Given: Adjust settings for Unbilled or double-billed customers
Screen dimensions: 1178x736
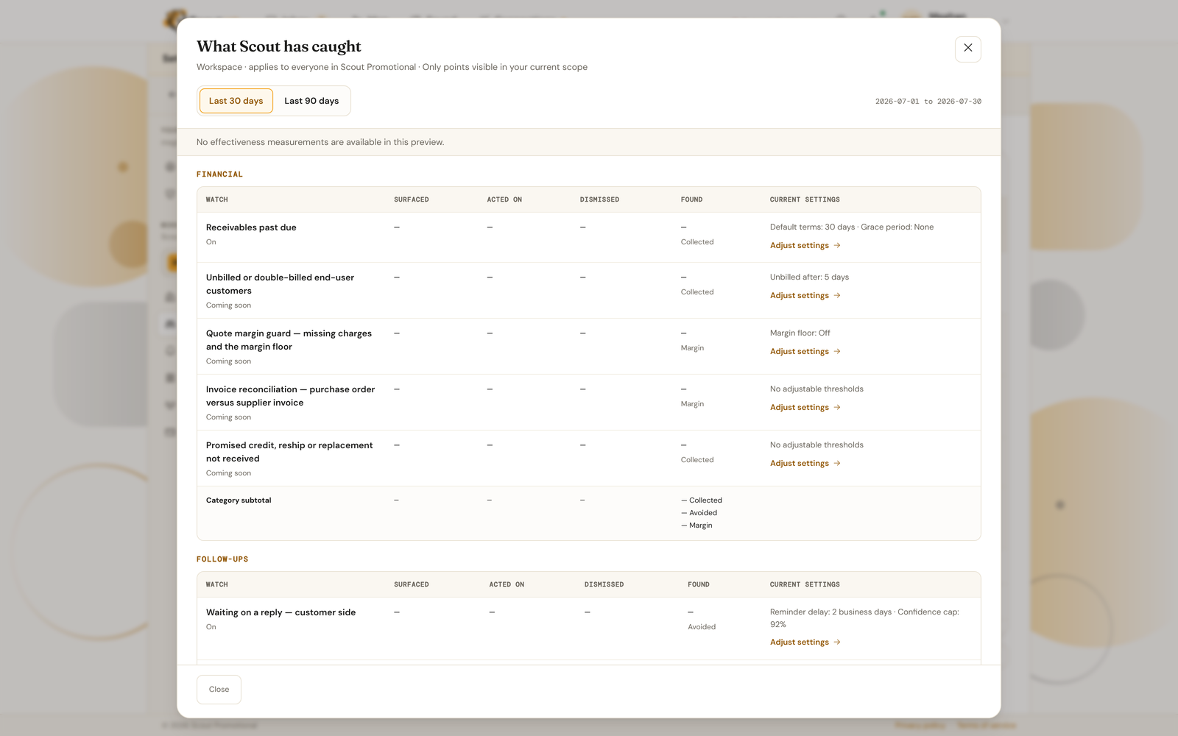Looking at the screenshot, I should tap(805, 296).
